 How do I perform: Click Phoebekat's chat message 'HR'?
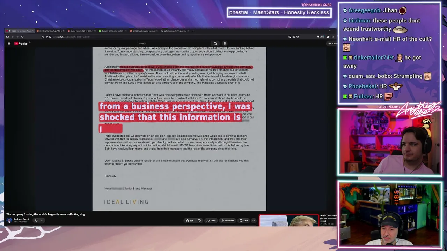373,86
